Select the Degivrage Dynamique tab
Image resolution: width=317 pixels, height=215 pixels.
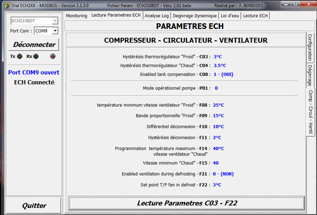pyautogui.click(x=194, y=16)
